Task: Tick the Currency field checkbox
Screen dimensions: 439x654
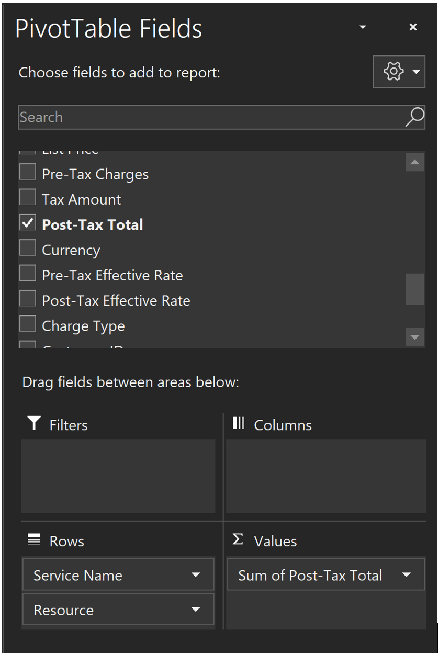Action: 28,248
